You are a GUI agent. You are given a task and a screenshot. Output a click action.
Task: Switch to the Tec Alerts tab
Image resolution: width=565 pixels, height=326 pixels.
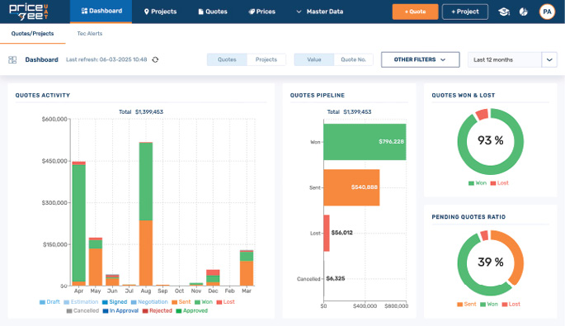point(90,34)
